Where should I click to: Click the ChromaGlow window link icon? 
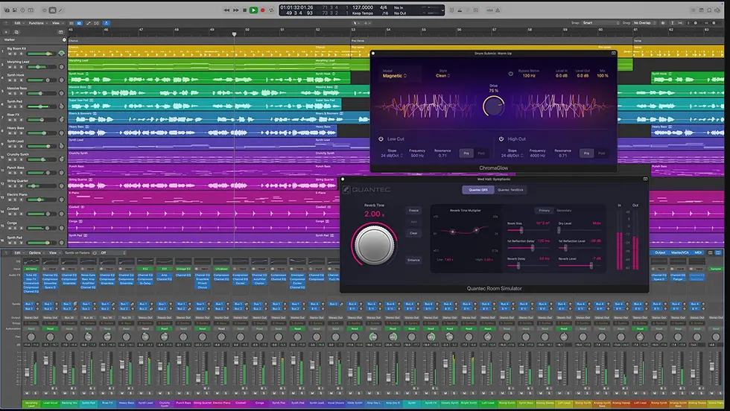(614, 53)
